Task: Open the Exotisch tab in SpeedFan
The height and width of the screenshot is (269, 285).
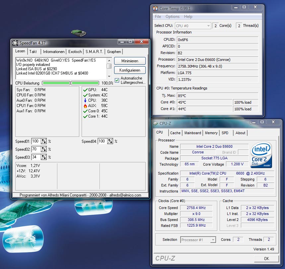Action: [x=75, y=52]
